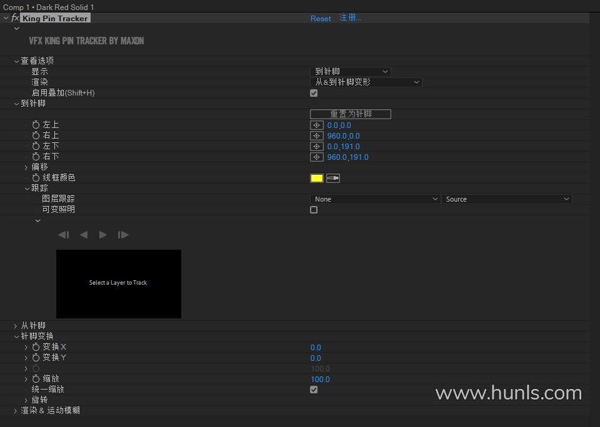Toggle 启用叠加(Shift+H) checkbox

(x=314, y=93)
